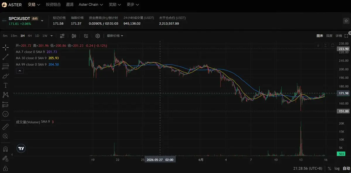Select the brush drawing tool
Image resolution: width=351 pixels, height=173 pixels.
(5, 76)
